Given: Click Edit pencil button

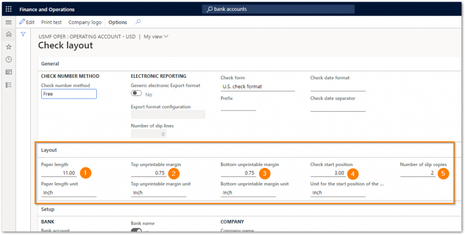Looking at the screenshot, I should [x=27, y=22].
